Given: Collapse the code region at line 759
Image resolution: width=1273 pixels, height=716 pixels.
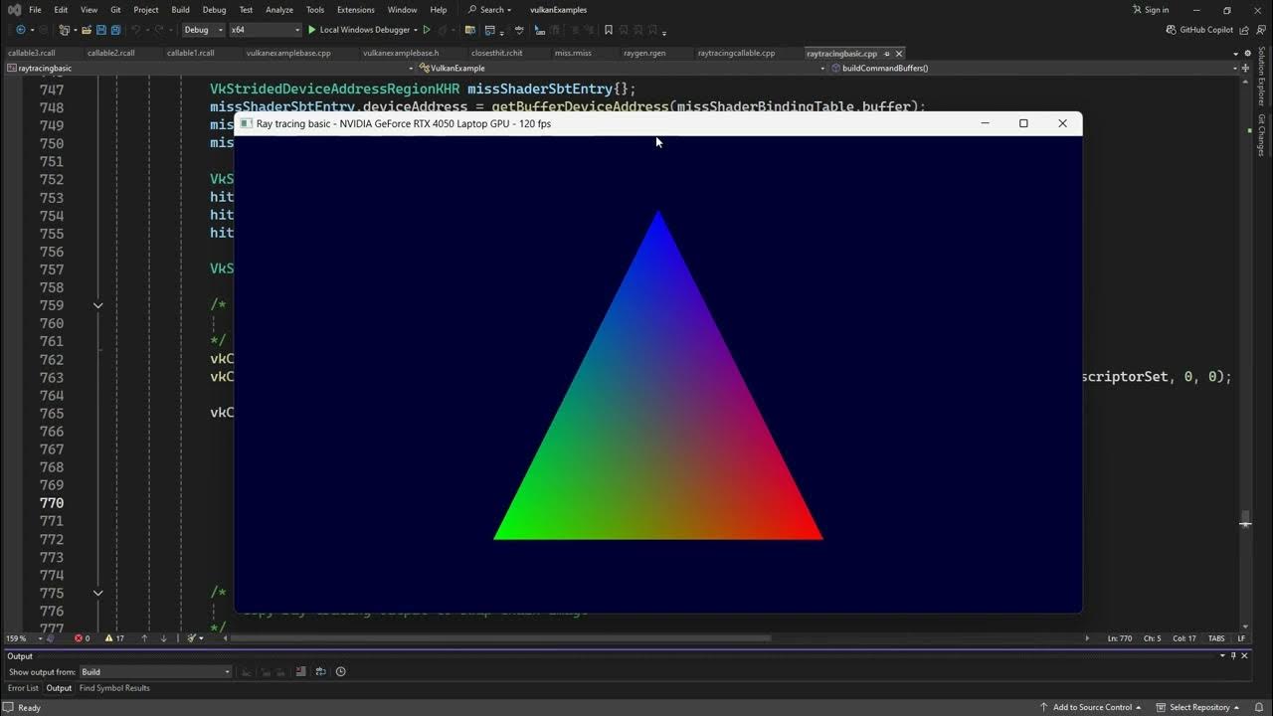Looking at the screenshot, I should pyautogui.click(x=97, y=305).
